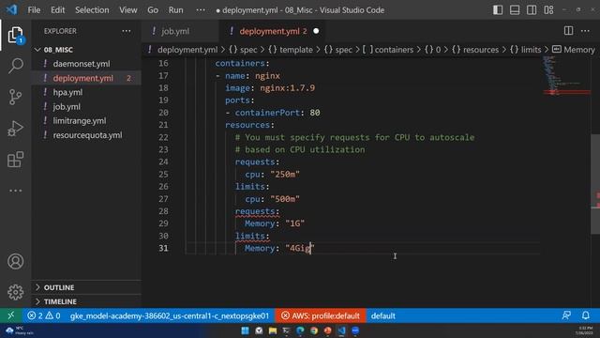Open the Extensions view
This screenshot has height=338, width=600.
pos(15,160)
